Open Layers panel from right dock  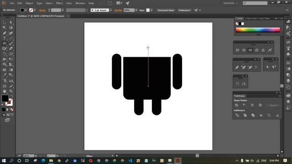point(288,81)
